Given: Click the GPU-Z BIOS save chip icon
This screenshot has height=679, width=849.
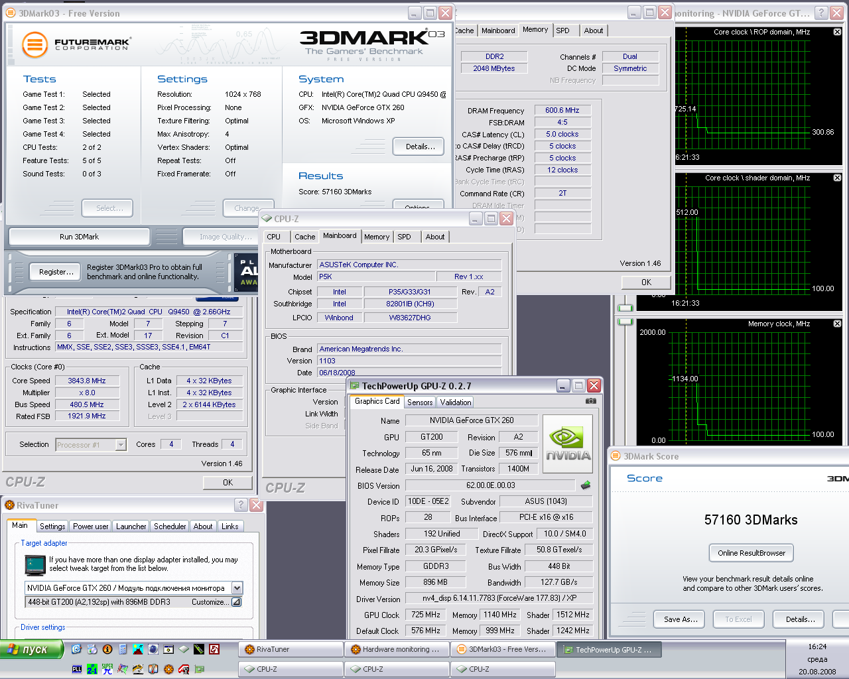Looking at the screenshot, I should point(586,485).
